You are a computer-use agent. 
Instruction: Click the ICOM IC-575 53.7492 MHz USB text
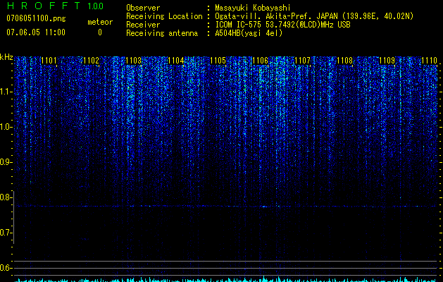(x=282, y=25)
